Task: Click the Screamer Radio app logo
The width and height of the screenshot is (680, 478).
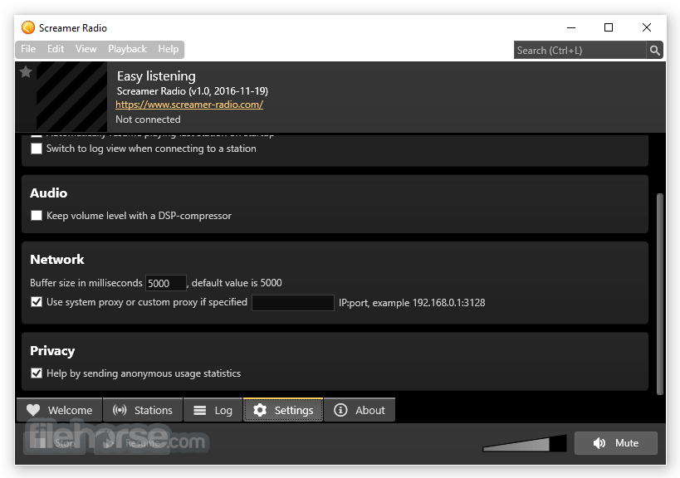Action: pyautogui.click(x=27, y=27)
